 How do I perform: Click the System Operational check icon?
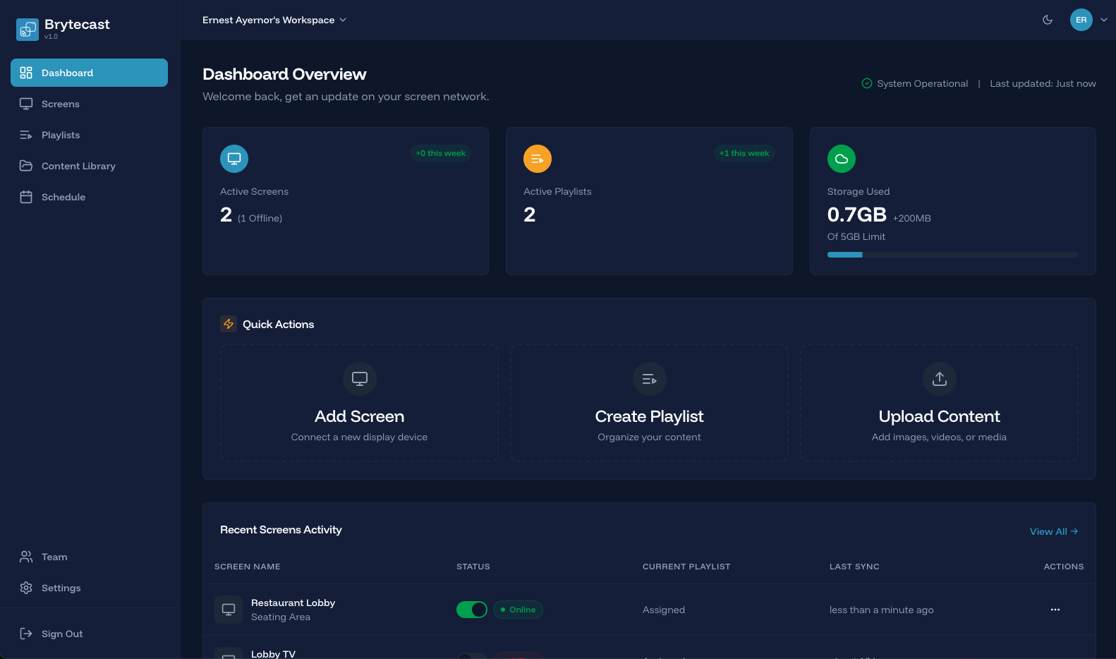[867, 83]
